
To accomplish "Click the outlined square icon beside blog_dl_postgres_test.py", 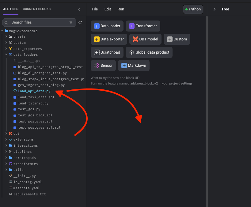I will 15,73.
